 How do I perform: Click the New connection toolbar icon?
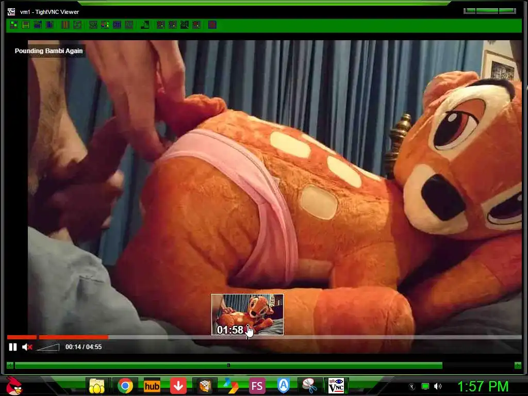(x=14, y=25)
